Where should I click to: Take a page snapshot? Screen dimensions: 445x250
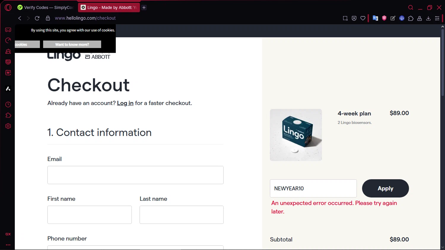tap(345, 18)
